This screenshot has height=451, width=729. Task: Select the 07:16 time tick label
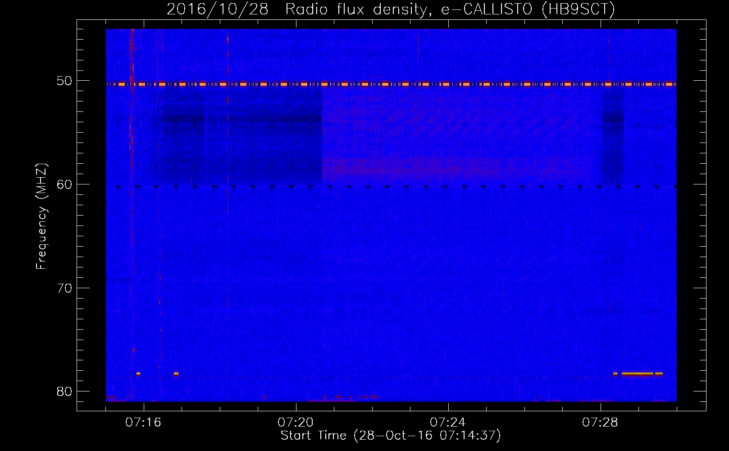pos(143,423)
